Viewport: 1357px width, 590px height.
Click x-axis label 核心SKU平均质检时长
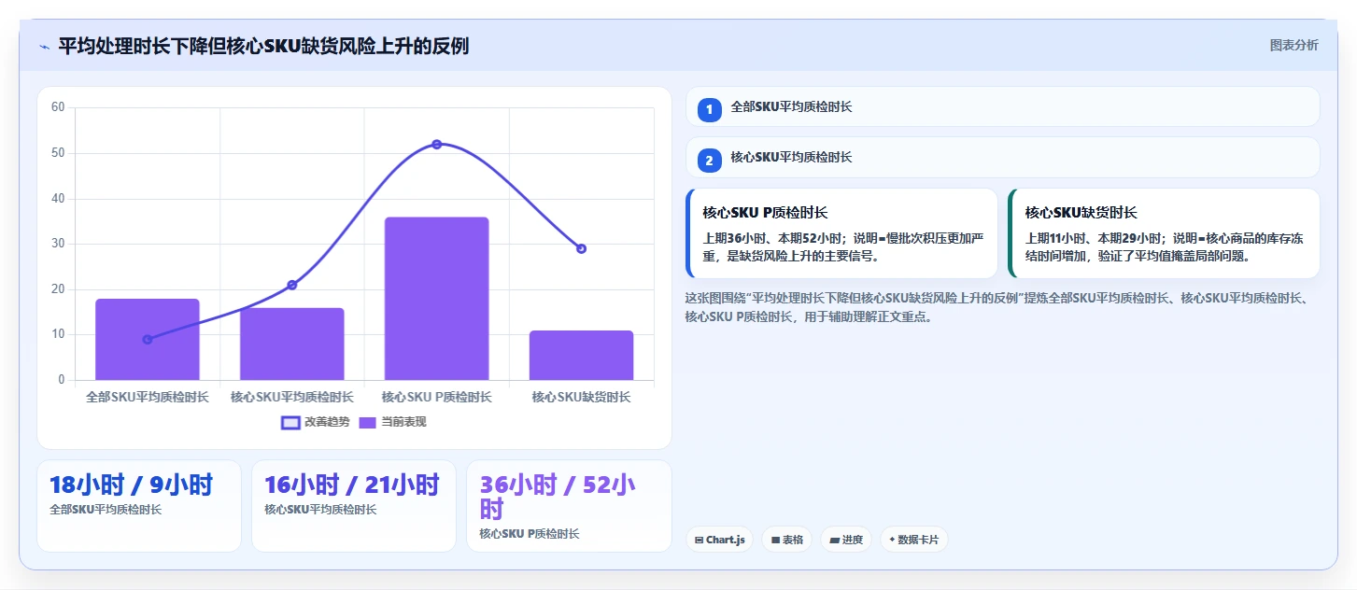[292, 397]
